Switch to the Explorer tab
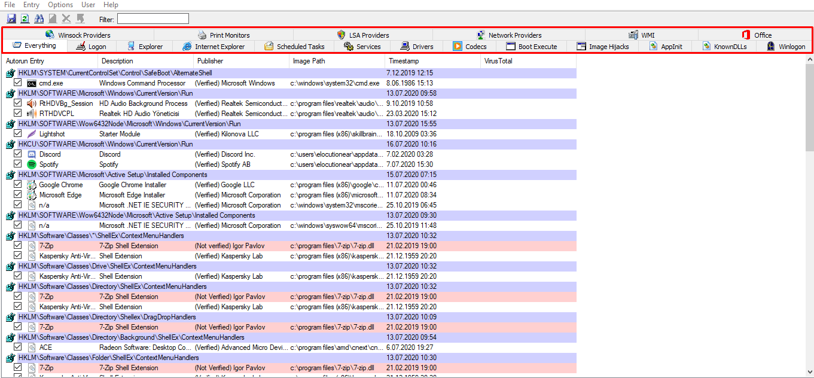 click(x=145, y=47)
